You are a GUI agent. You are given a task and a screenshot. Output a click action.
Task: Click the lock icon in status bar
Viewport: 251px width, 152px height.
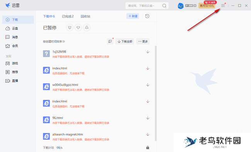click(x=148, y=147)
